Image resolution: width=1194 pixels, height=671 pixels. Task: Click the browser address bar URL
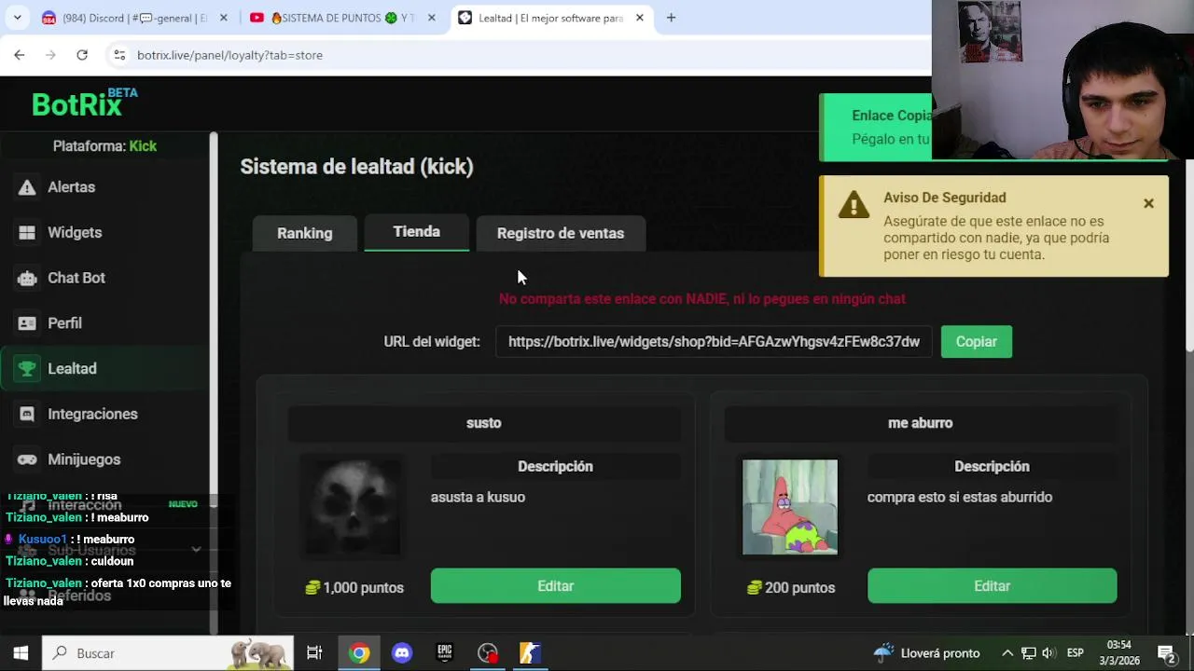229,55
